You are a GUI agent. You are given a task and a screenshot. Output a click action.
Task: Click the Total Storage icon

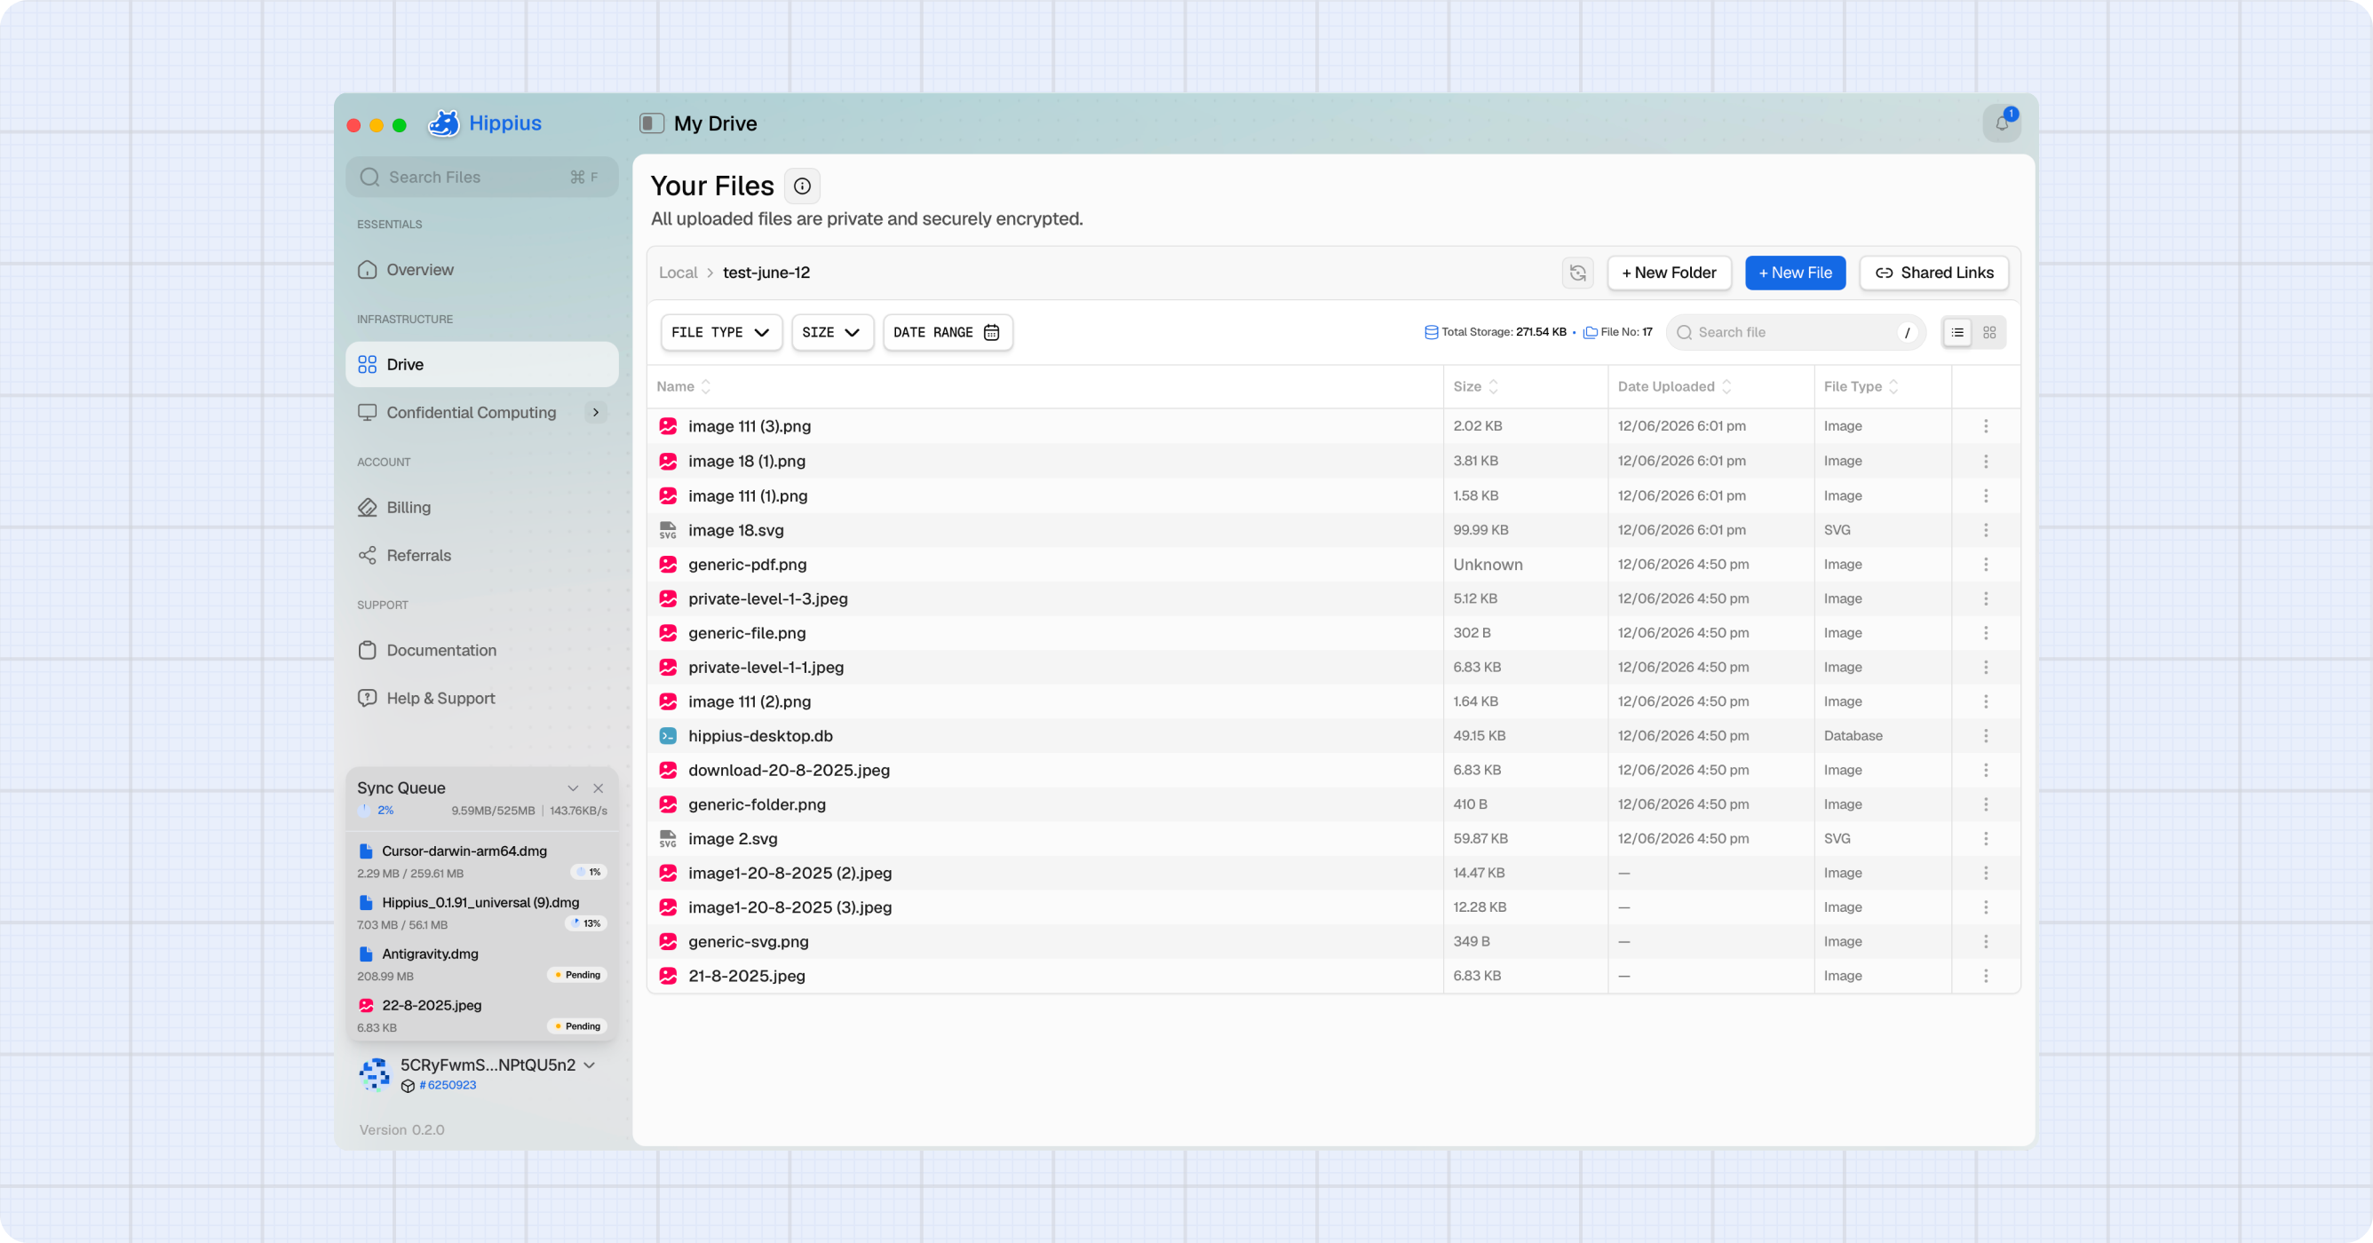[x=1432, y=332]
